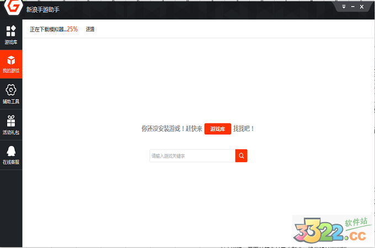Click the 正在下载模拟器 download status text
The width and height of the screenshot is (375, 248).
(x=49, y=29)
